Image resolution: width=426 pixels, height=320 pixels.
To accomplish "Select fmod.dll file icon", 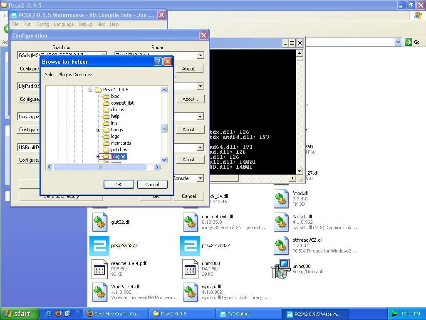I will tap(281, 199).
